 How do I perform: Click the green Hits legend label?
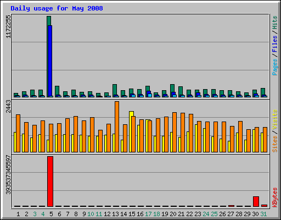[x=275, y=23]
